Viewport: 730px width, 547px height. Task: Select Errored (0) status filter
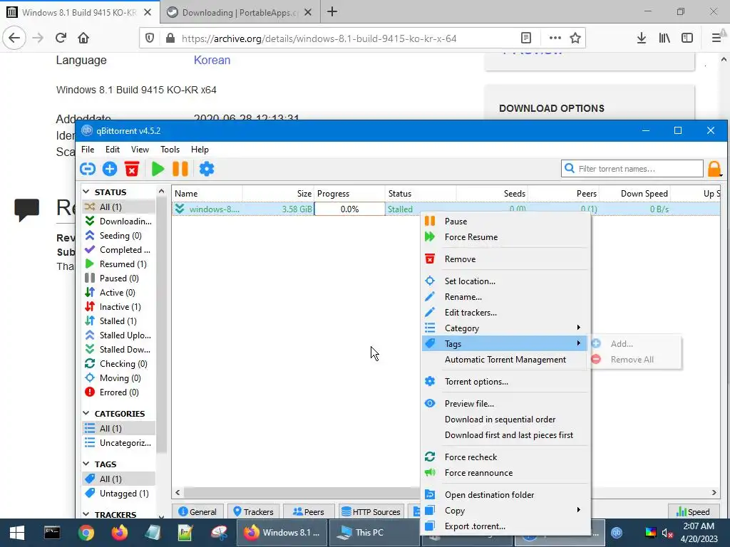tap(119, 392)
